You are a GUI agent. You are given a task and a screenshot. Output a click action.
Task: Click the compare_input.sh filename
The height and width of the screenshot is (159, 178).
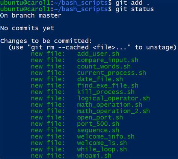pyautogui.click(x=108, y=60)
